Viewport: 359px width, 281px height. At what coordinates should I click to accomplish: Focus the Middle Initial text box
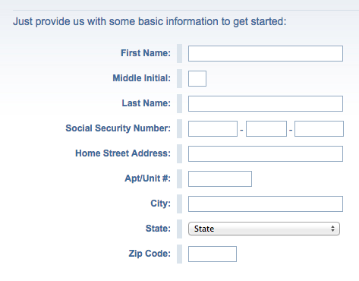point(197,78)
